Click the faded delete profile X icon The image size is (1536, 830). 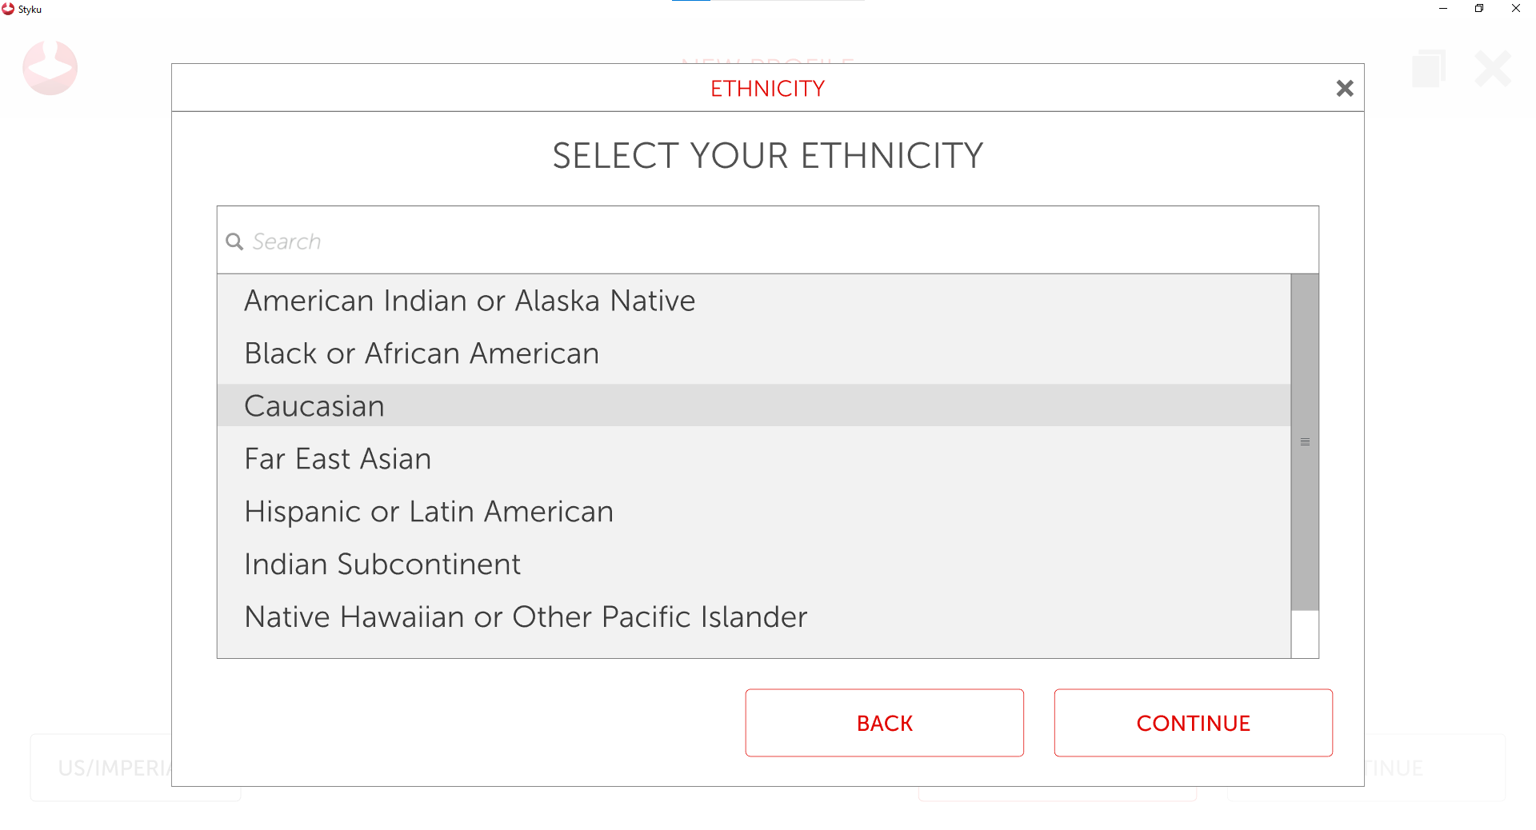point(1491,68)
